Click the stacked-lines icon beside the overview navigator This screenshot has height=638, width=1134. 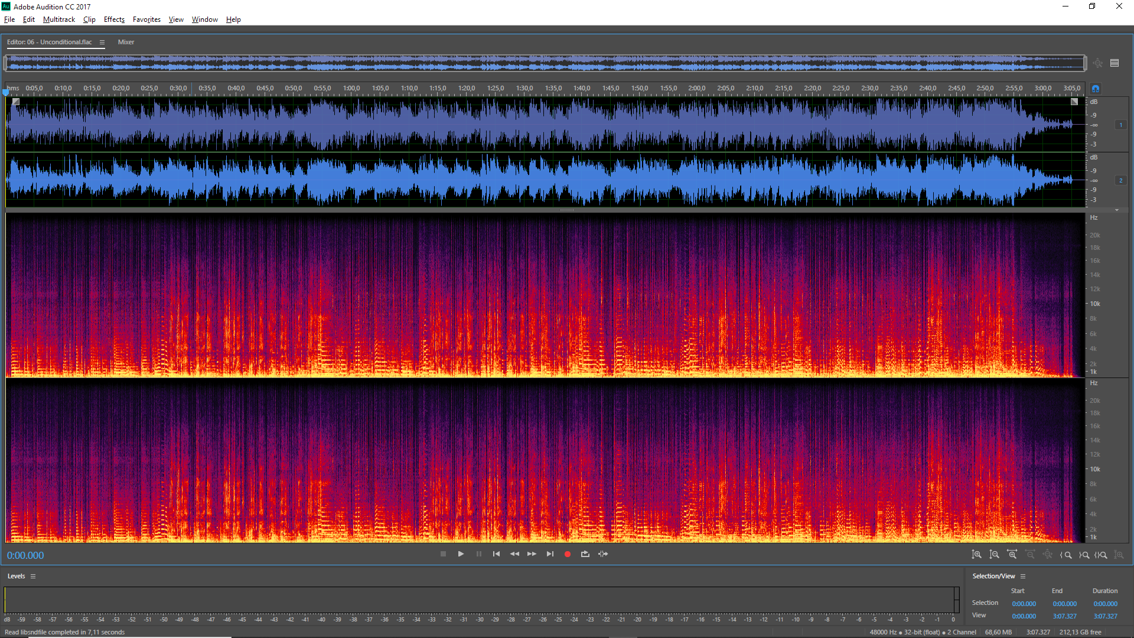coord(1115,63)
